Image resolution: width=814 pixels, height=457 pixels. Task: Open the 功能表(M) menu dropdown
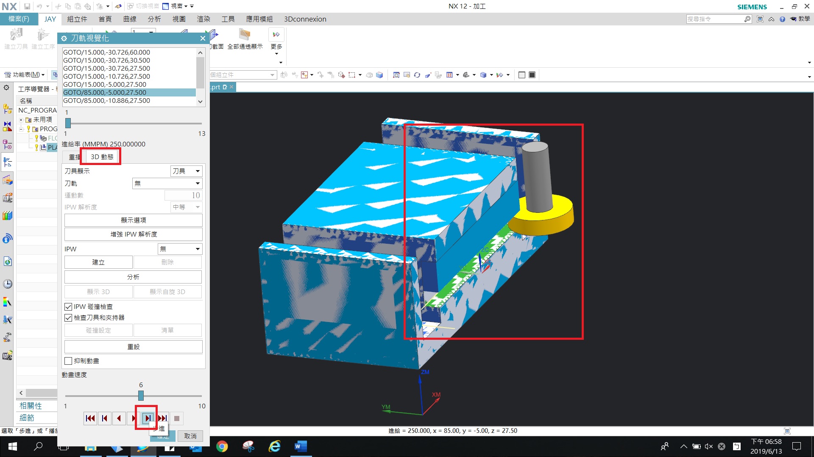tap(25, 75)
